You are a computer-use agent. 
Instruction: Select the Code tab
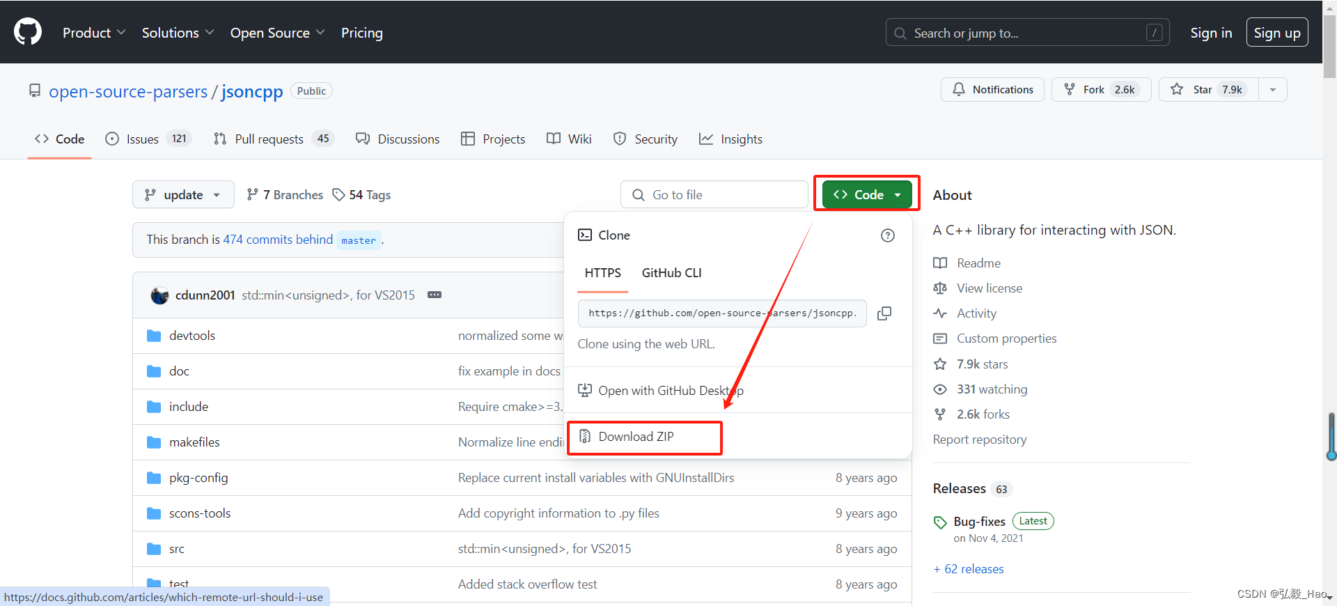coord(60,139)
